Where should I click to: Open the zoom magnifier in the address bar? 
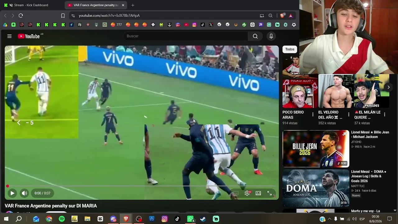(271, 16)
